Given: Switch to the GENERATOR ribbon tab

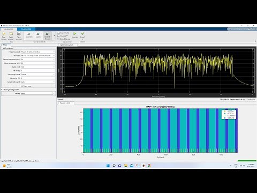Looking at the screenshot, I should pyautogui.click(x=9, y=29).
